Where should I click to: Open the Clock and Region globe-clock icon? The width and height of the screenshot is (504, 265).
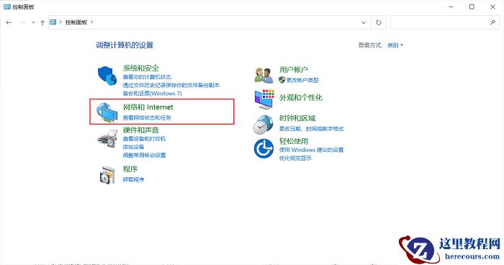coord(264,125)
